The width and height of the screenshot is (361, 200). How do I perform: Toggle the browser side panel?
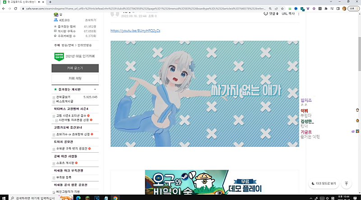point(338,9)
